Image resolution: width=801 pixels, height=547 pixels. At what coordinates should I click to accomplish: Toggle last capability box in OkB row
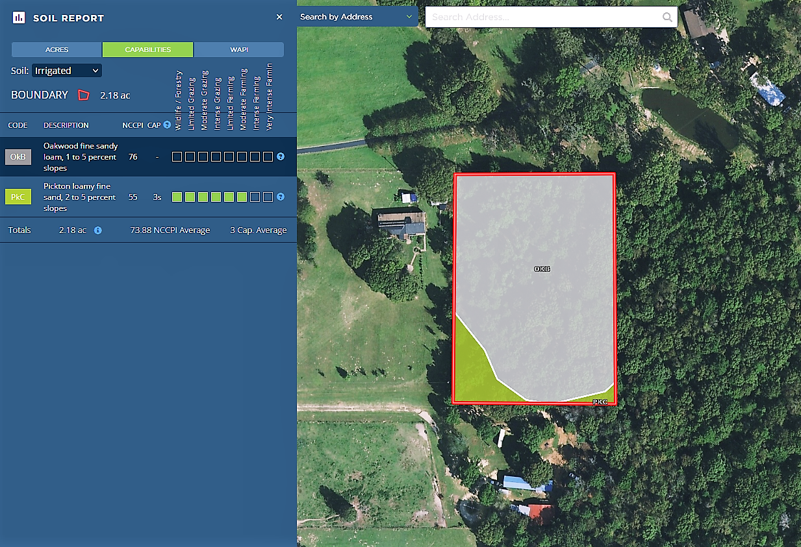[x=268, y=156]
